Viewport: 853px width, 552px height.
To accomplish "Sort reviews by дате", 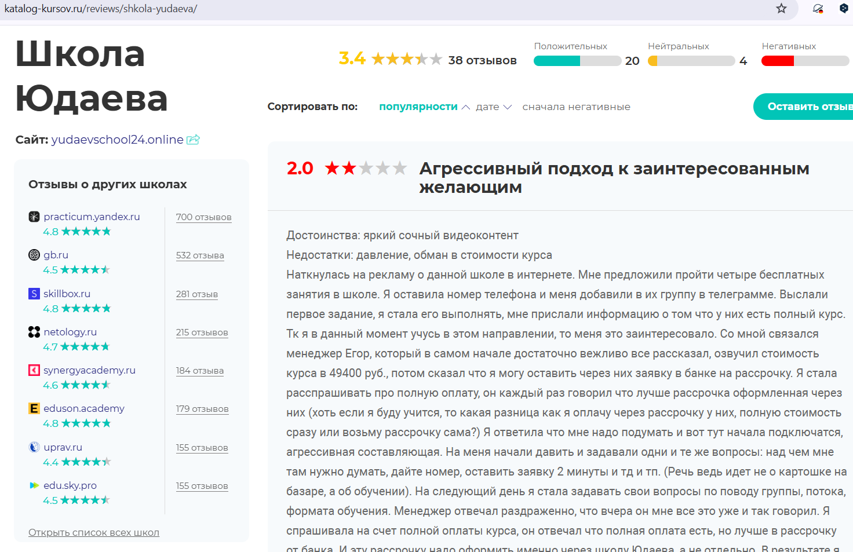I will pos(487,107).
